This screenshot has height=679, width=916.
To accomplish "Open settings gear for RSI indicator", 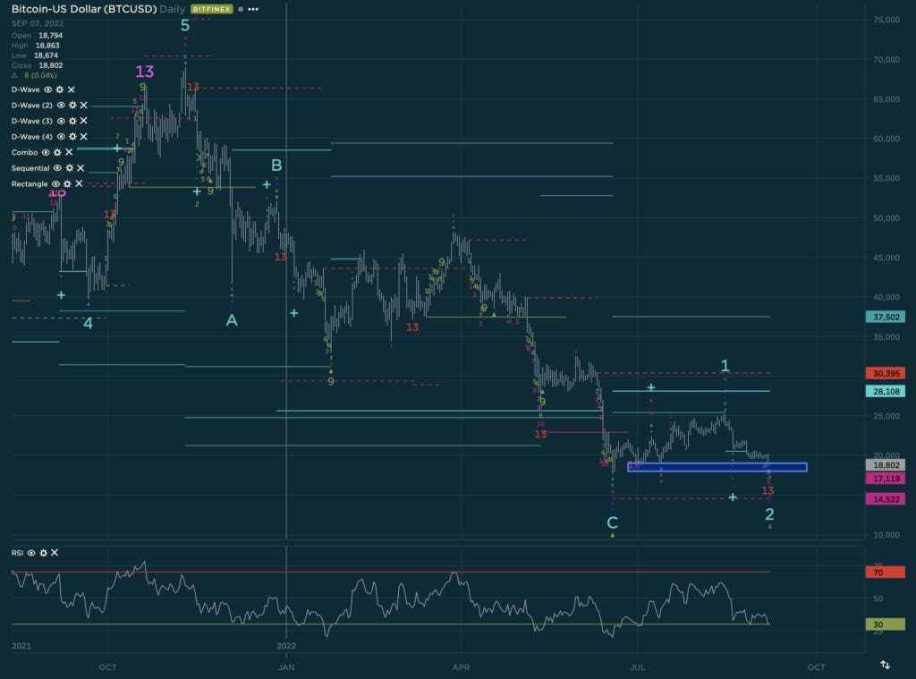I will (x=43, y=553).
